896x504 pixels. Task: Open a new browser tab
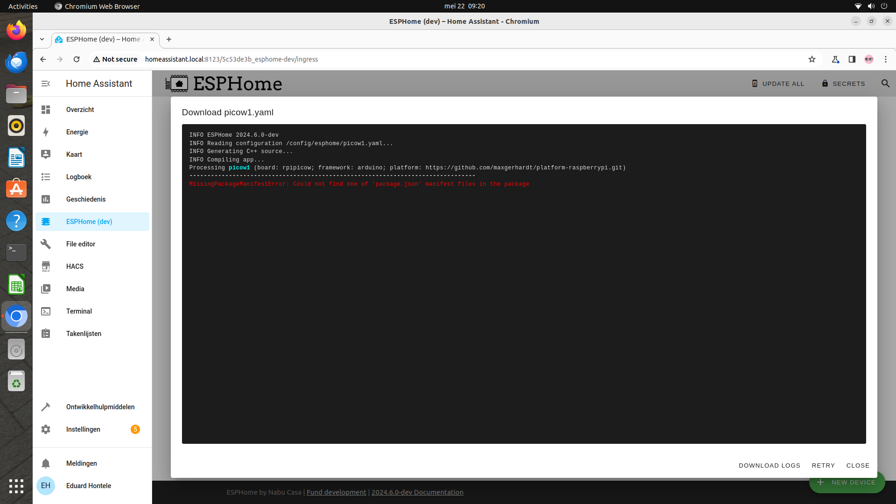(x=169, y=39)
